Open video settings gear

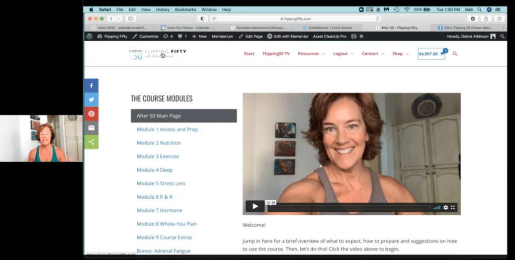coord(446,207)
